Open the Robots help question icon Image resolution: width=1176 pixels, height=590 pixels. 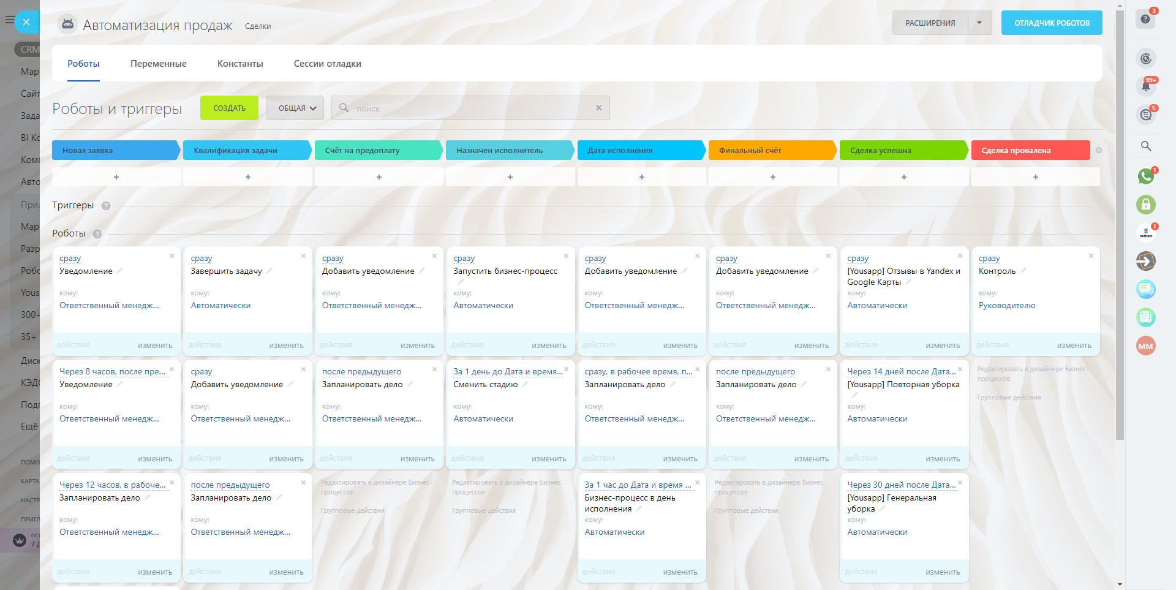[97, 233]
